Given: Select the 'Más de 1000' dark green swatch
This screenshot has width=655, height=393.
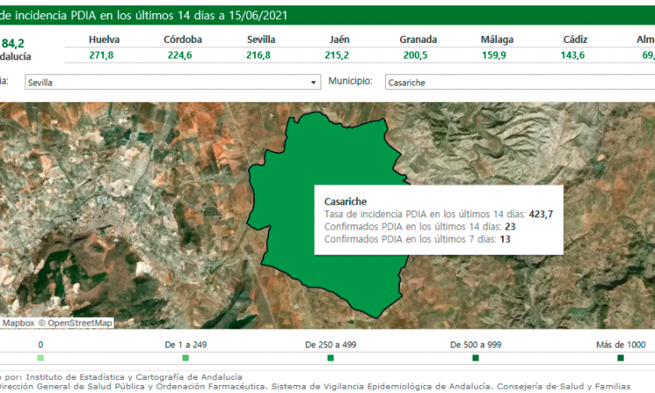Looking at the screenshot, I should (x=620, y=358).
